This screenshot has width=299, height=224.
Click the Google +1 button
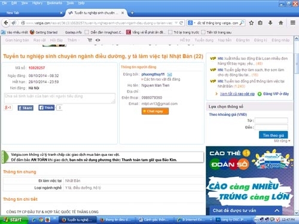coord(8,108)
